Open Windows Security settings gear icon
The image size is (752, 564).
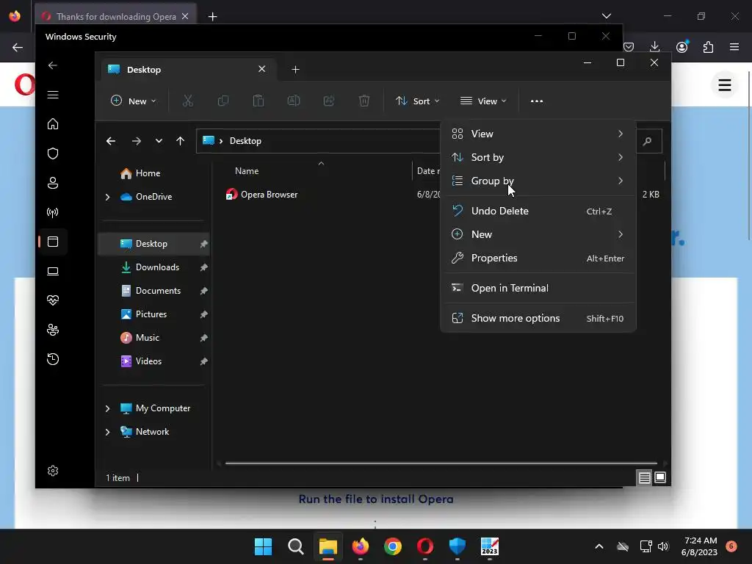[x=53, y=471]
